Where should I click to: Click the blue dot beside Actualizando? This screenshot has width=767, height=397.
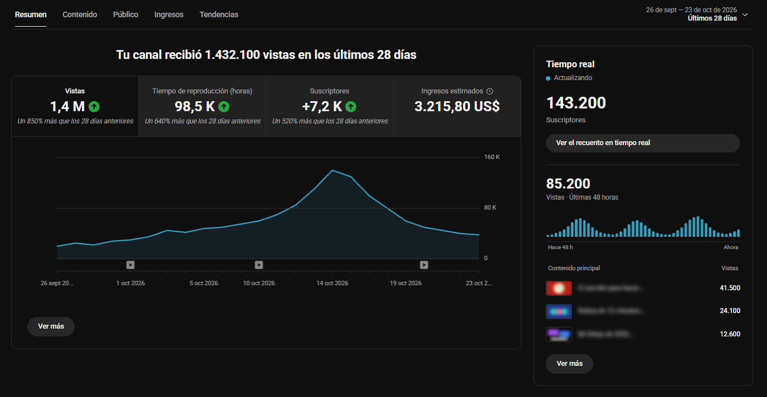[549, 78]
